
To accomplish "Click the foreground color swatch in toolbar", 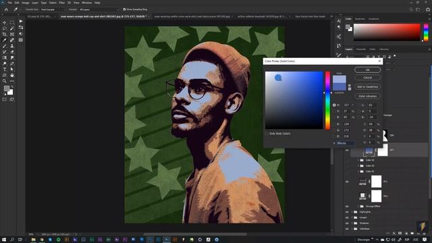I will pos(7,88).
